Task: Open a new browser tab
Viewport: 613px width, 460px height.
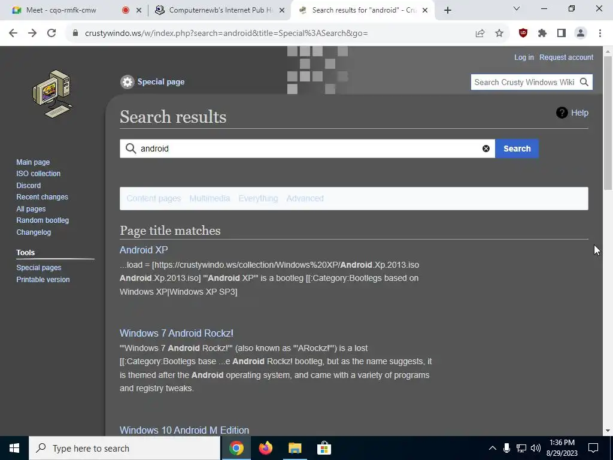Action: click(x=448, y=10)
